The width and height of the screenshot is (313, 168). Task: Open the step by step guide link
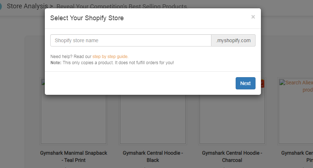[x=110, y=57]
